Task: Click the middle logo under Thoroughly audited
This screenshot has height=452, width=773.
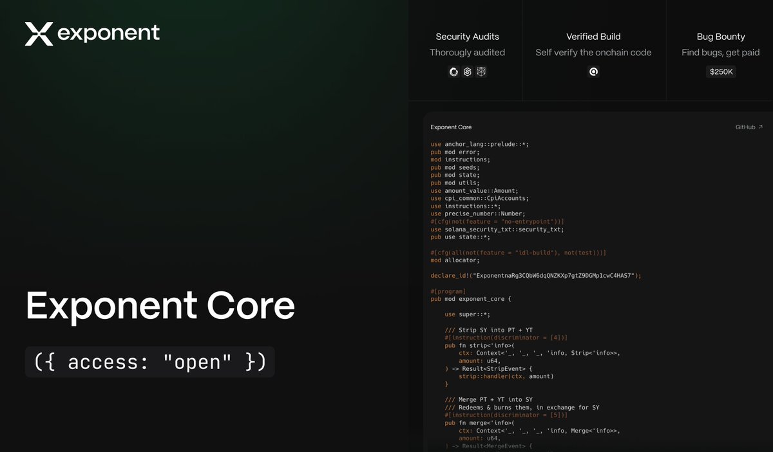Action: point(466,71)
